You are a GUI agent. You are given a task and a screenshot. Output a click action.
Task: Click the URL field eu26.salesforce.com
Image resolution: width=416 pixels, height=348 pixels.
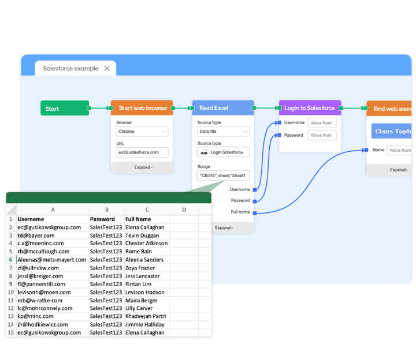pos(142,152)
